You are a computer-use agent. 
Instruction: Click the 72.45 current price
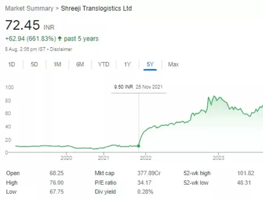coord(22,25)
